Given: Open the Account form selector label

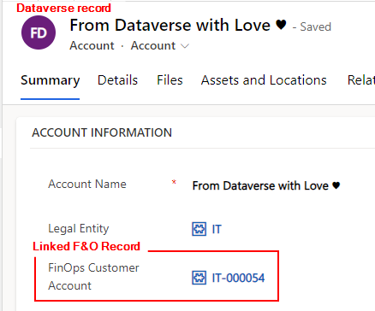Looking at the screenshot, I should (153, 45).
